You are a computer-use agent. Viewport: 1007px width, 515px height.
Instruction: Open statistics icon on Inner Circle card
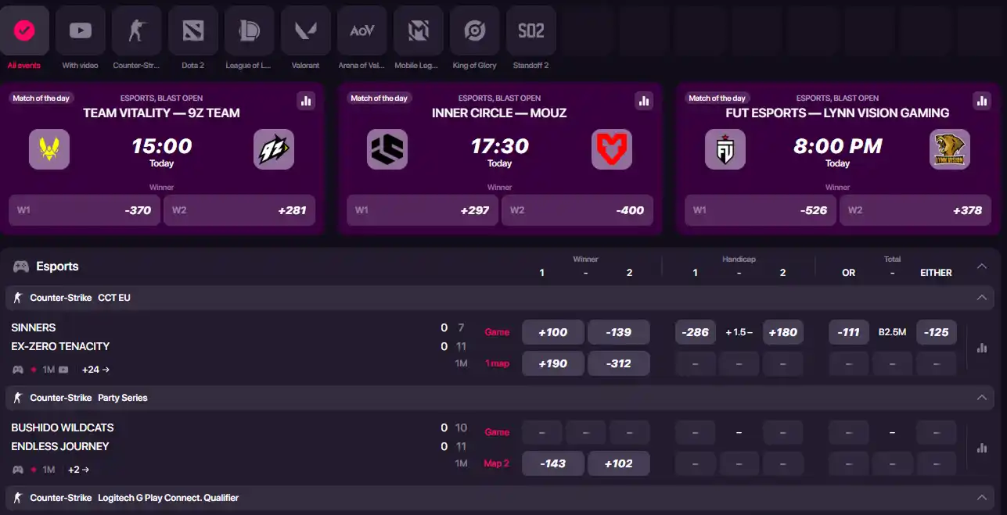tap(644, 100)
